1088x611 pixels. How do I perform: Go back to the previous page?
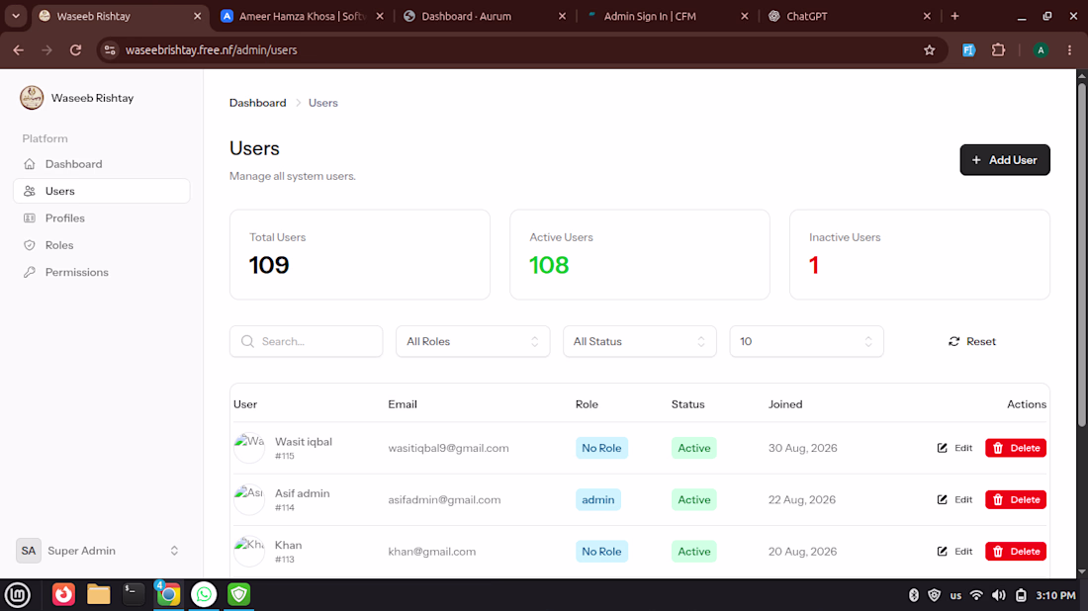click(19, 50)
